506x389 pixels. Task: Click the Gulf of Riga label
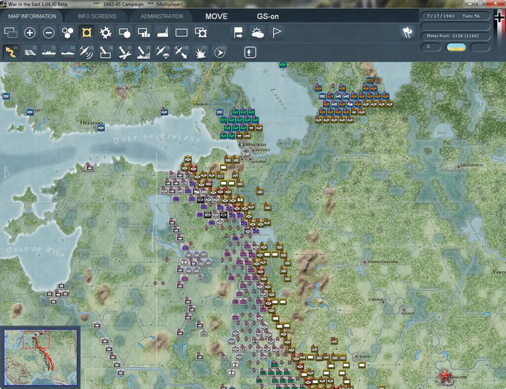36,251
